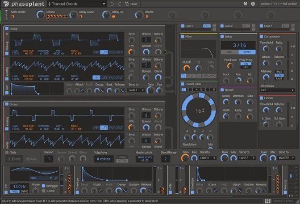Viewport: 300px width, 204px height.
Task: Select RMS mode in the Compressor
Action: tap(279, 72)
